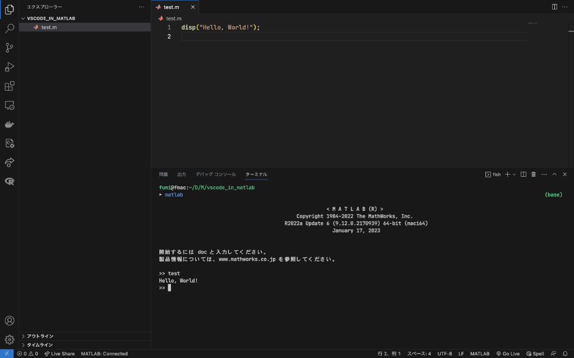This screenshot has height=358, width=574.
Task: Open the Accounts icon in the activity bar
Action: [x=9, y=321]
